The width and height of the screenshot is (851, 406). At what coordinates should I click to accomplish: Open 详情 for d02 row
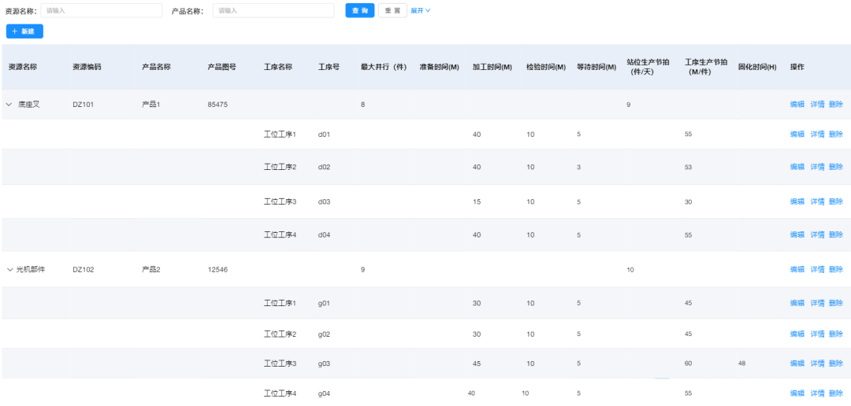(817, 167)
